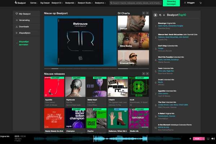Open the Aline Rocha DJ chart thumbnail

(x=133, y=41)
